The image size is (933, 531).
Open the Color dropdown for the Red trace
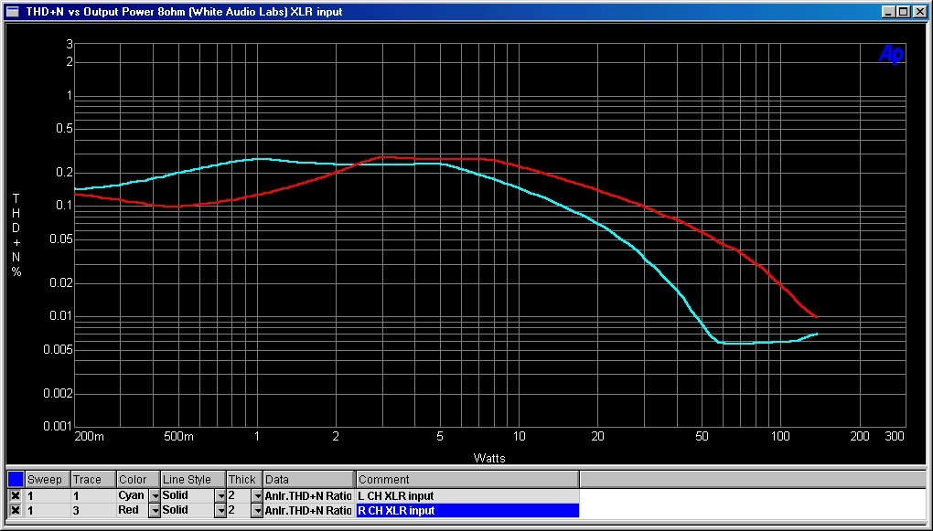(155, 510)
